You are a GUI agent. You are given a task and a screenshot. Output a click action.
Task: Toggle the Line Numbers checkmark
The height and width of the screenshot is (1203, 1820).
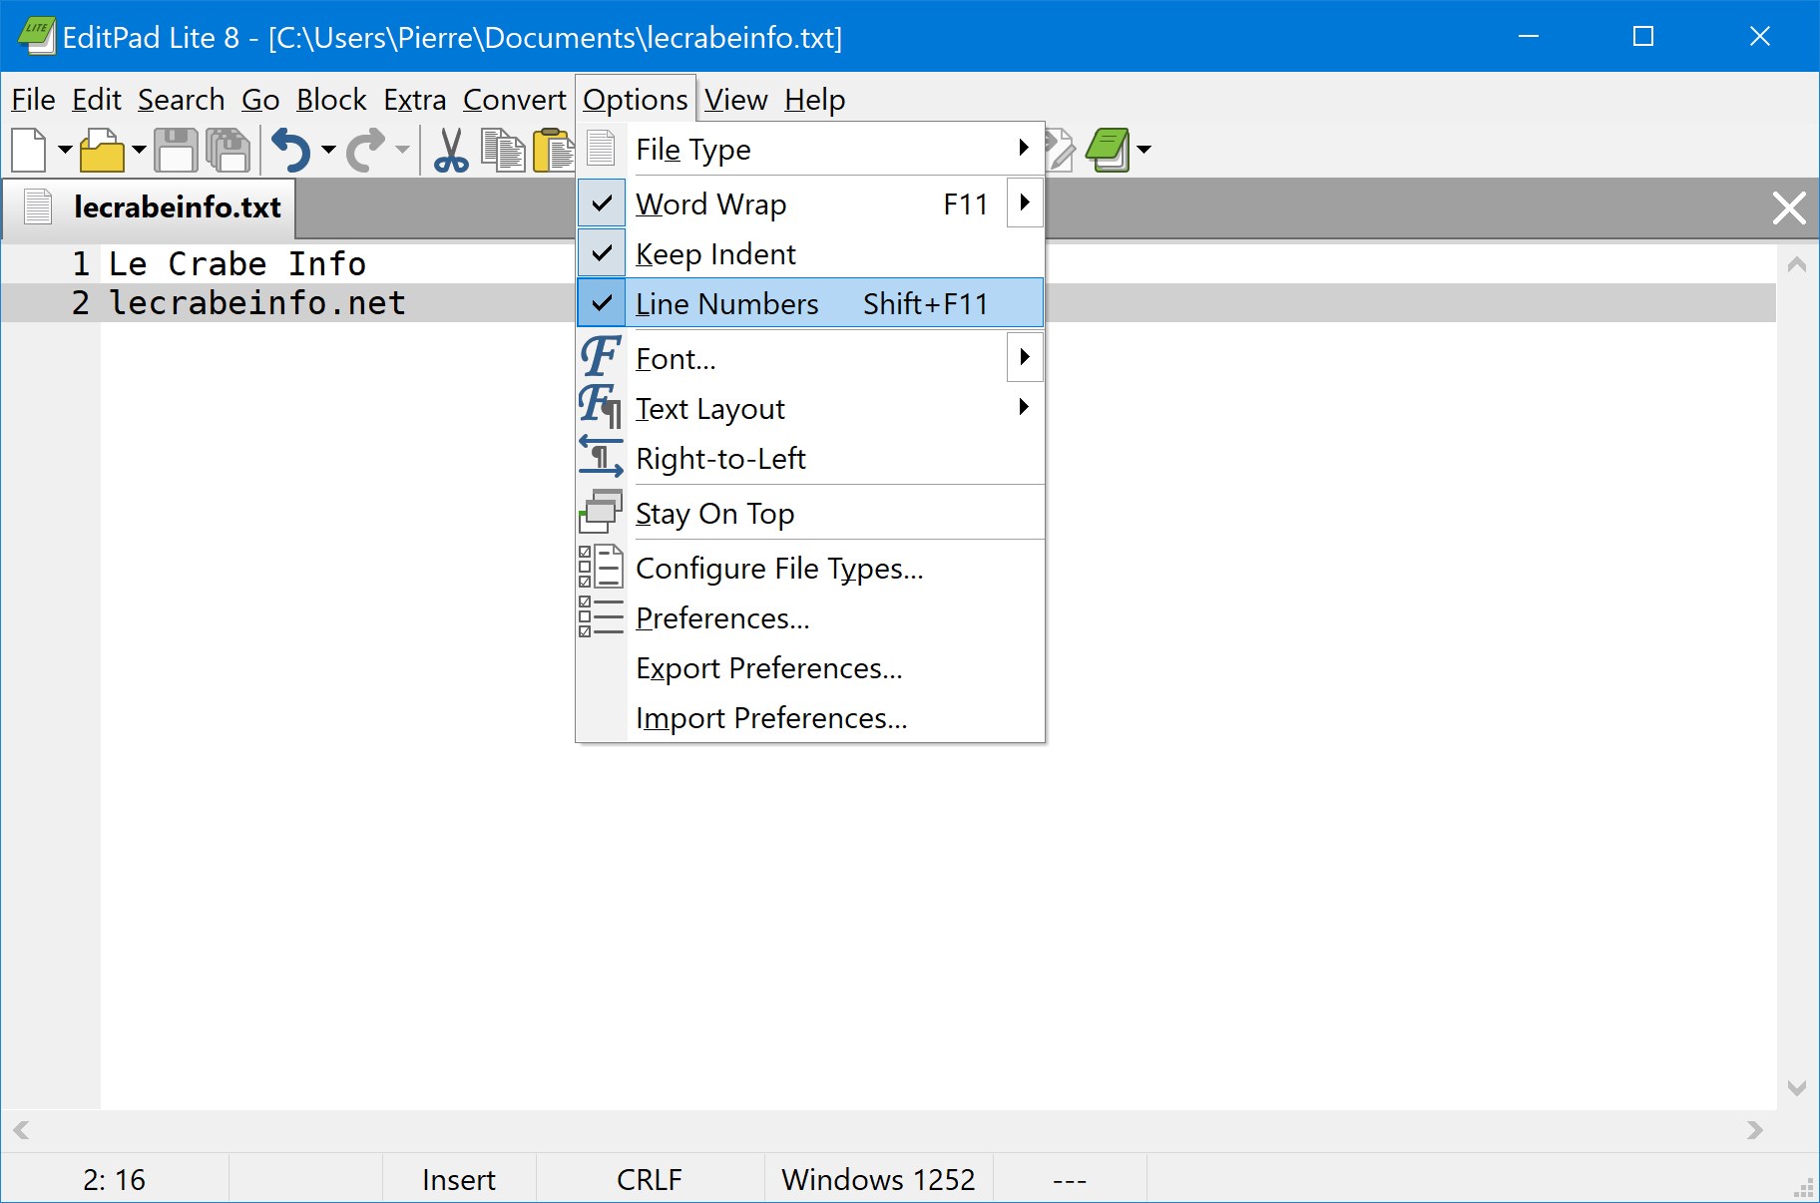[602, 303]
